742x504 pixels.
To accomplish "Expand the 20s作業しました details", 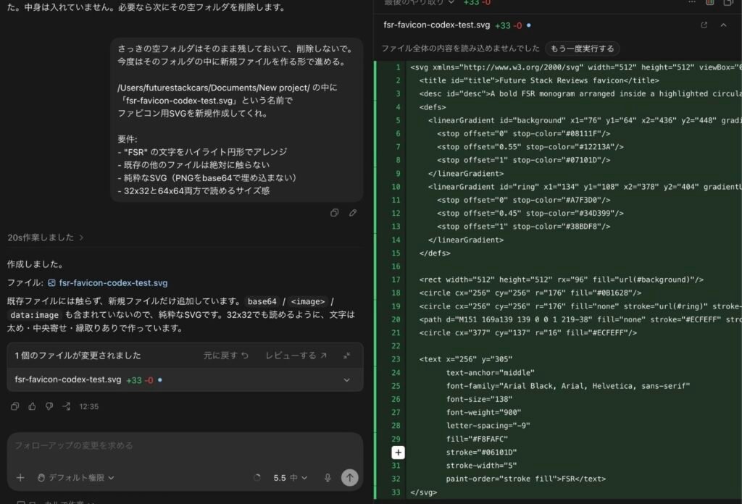I will tap(46, 238).
